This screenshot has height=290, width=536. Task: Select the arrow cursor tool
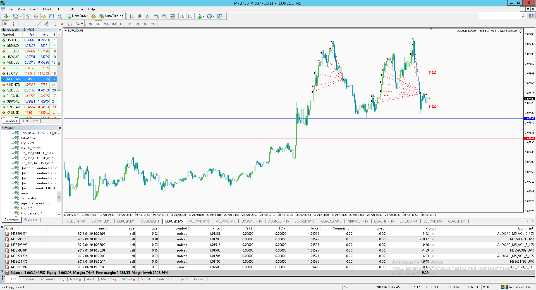coord(5,24)
